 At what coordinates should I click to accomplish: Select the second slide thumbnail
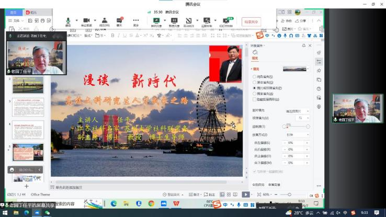coord(28,85)
